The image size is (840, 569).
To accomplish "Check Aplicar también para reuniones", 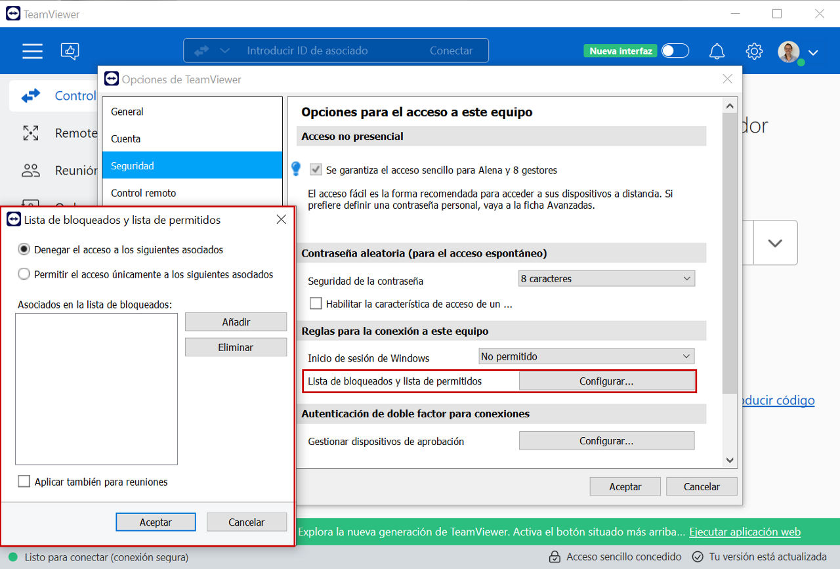I will tap(24, 482).
